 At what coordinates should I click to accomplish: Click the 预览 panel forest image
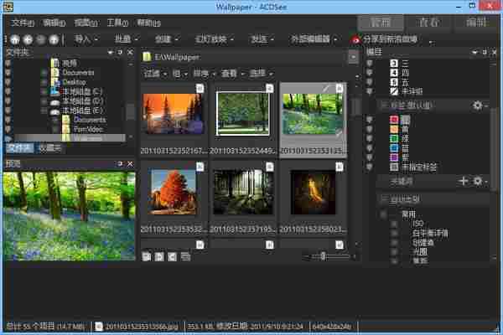69,216
